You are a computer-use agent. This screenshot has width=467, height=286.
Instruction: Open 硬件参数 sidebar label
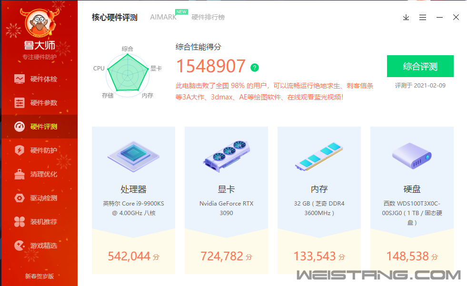click(43, 103)
